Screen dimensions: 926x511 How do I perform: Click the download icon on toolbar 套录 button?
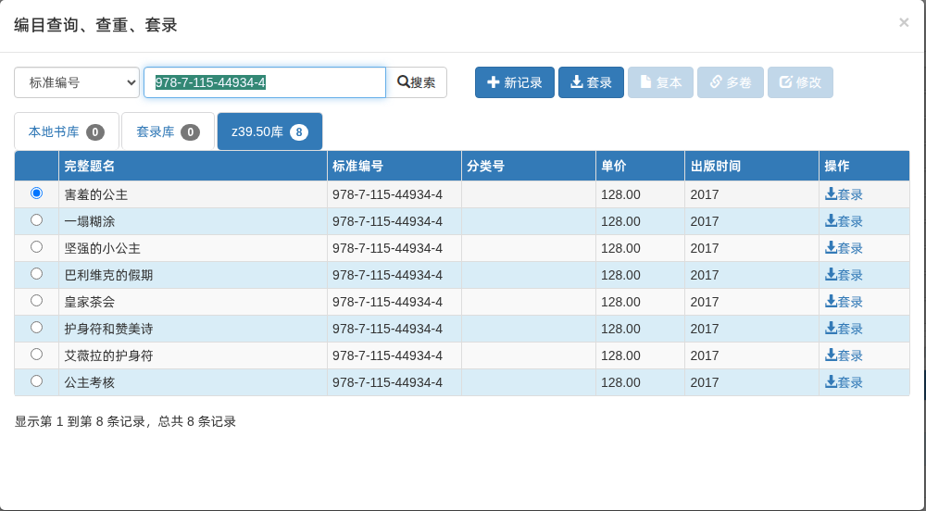[576, 81]
